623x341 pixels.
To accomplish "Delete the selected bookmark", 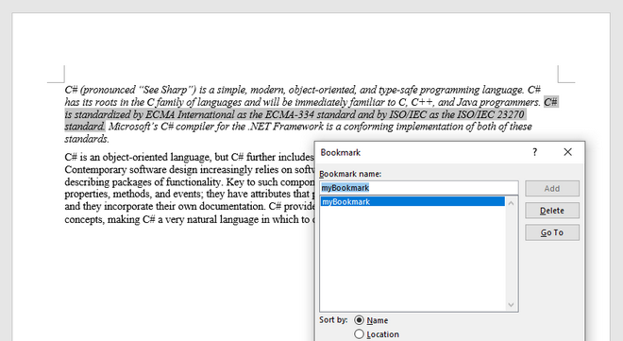I will point(552,211).
